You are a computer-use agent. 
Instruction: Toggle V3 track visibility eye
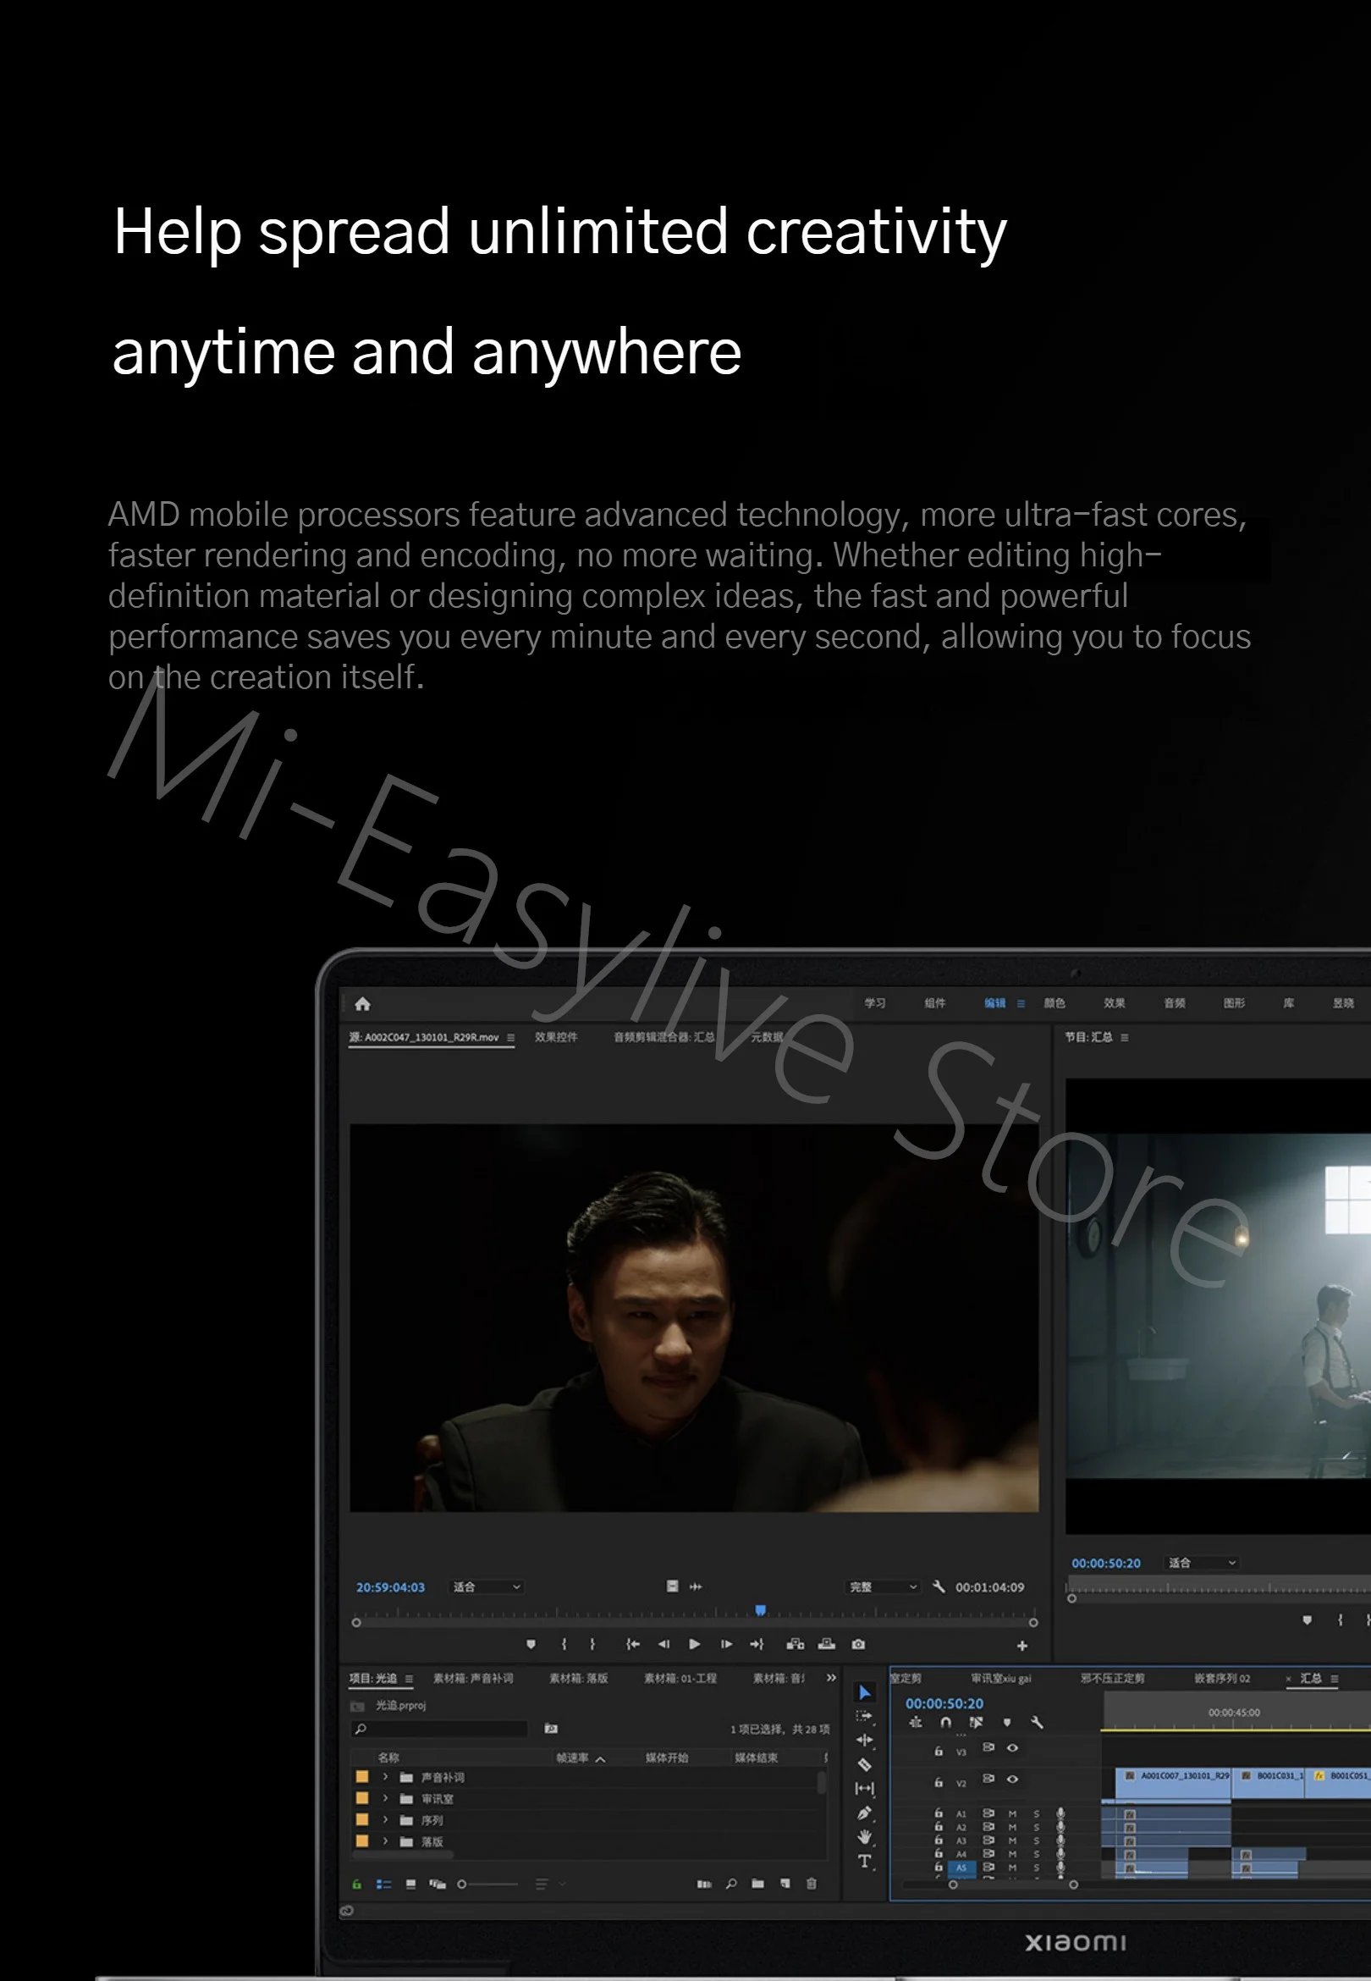(1013, 1748)
